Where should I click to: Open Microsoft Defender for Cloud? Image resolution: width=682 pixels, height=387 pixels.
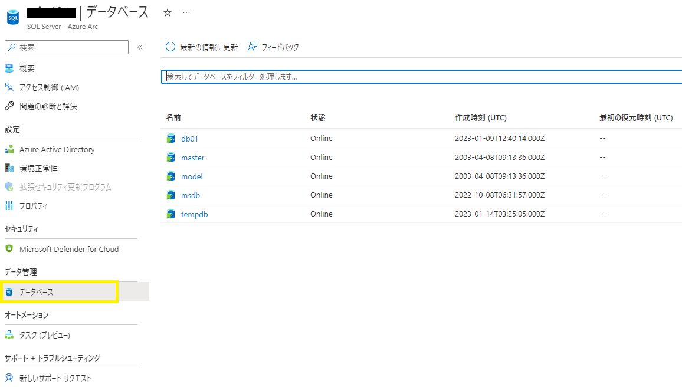69,249
